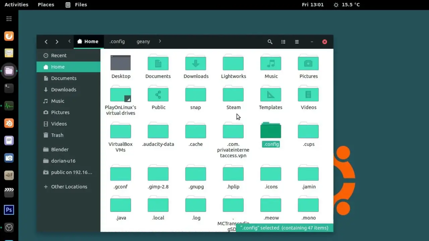Open Downloads in the sidebar

tap(68, 90)
